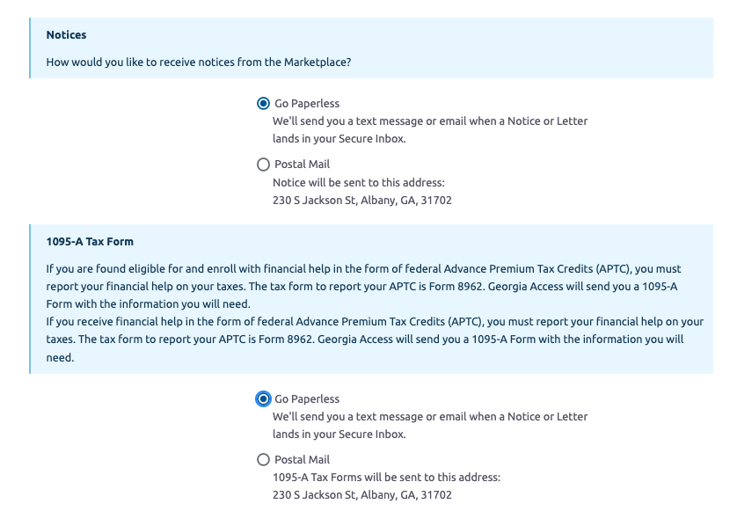Click the 'Notice will be sent to this address' text
The width and height of the screenshot is (730, 511).
coord(359,182)
